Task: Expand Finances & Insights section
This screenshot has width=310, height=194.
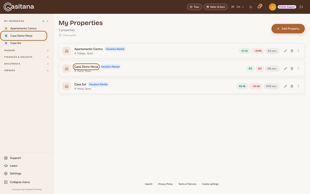Action: 26,57
